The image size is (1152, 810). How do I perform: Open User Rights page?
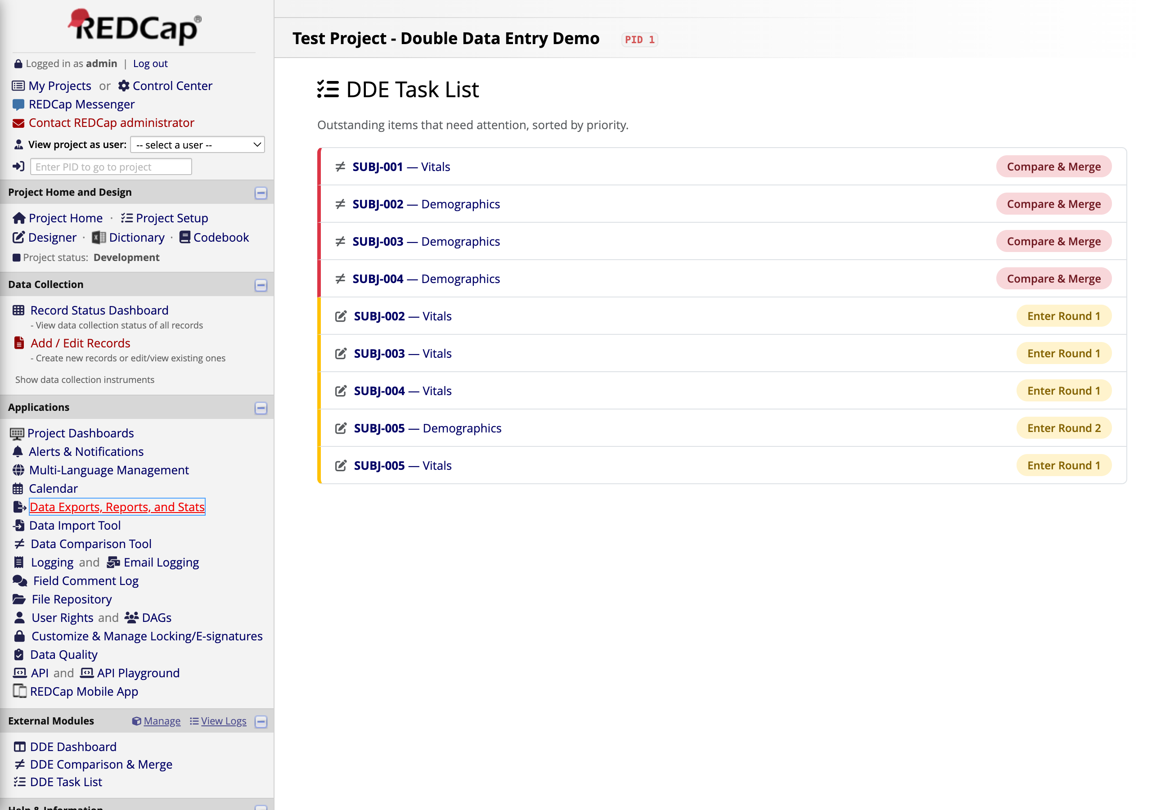pyautogui.click(x=63, y=618)
